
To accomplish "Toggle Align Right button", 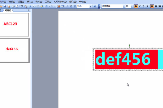I will pyautogui.click(x=159, y=6).
